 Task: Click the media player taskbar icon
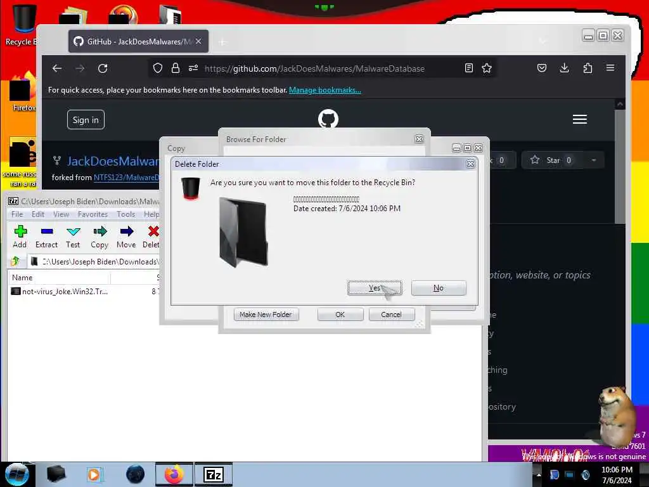(94, 474)
